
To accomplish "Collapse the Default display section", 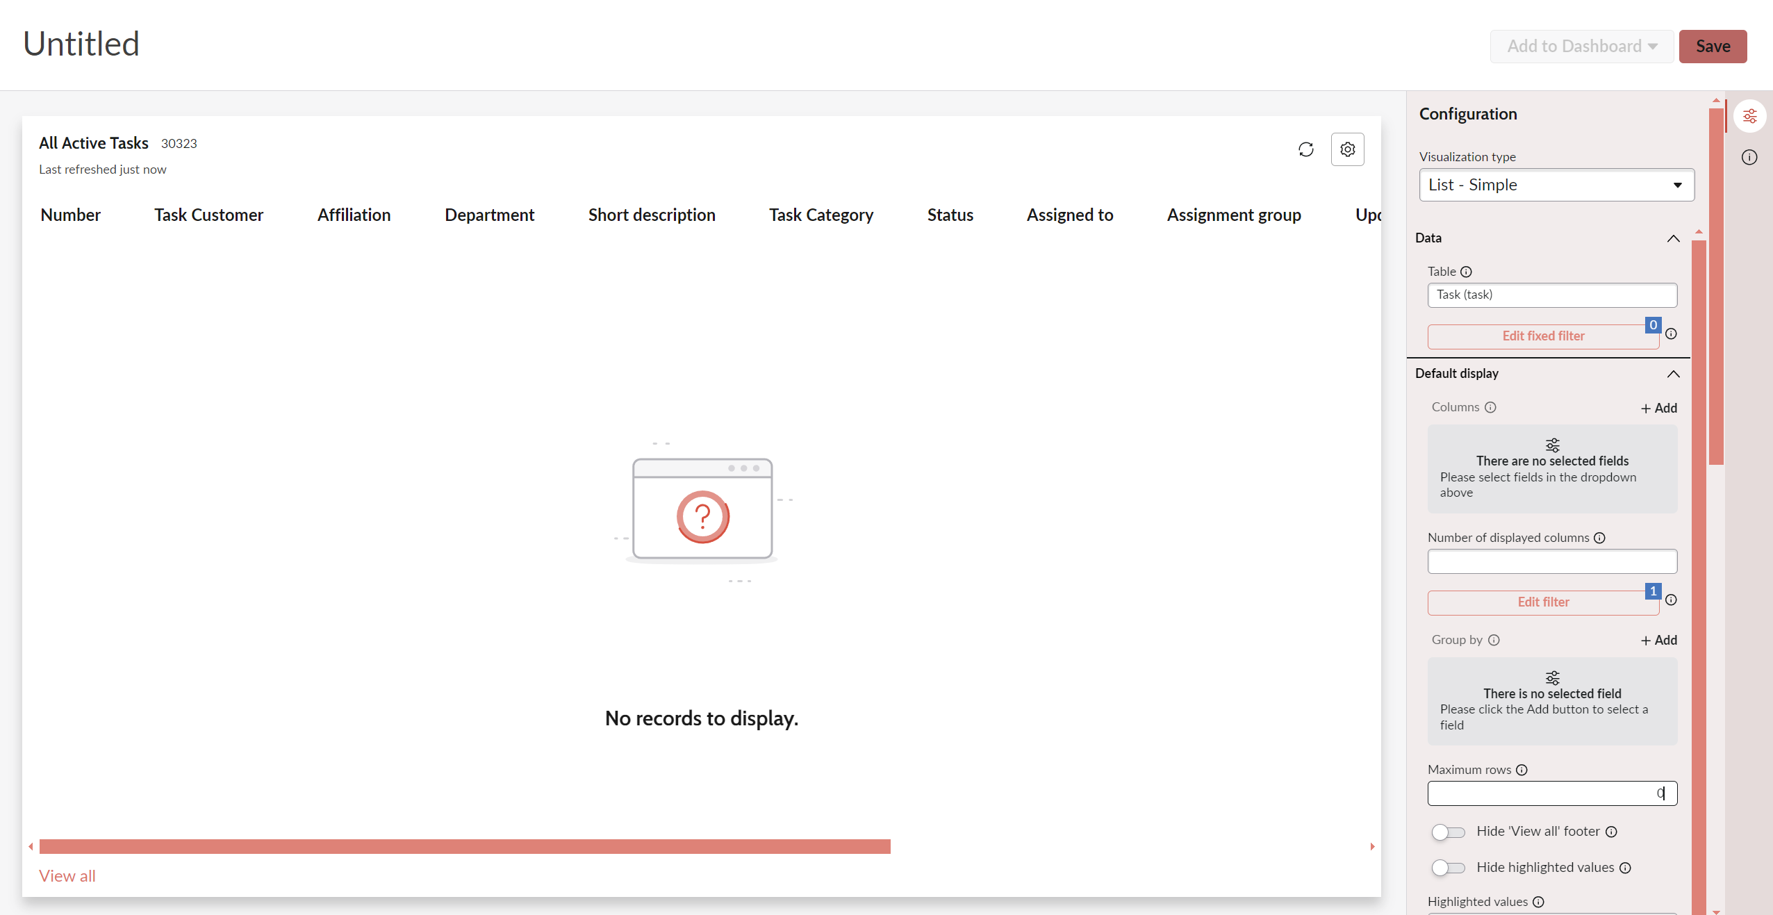I will tap(1674, 374).
